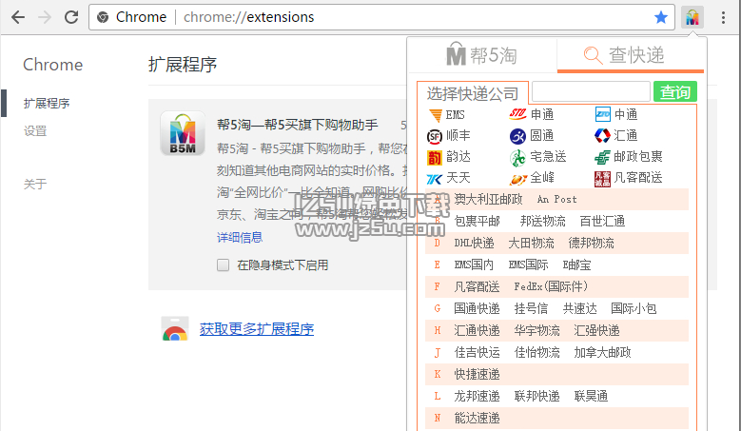741x431 pixels.
Task: Click the B5M extension toolbar icon
Action: pos(692,17)
